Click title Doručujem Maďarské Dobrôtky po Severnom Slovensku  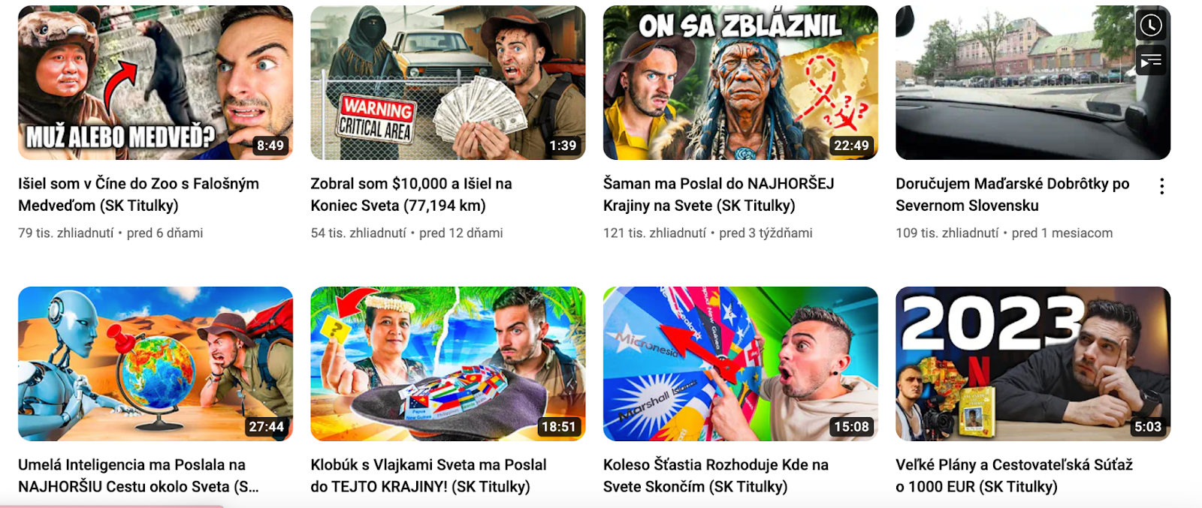[x=1012, y=194]
